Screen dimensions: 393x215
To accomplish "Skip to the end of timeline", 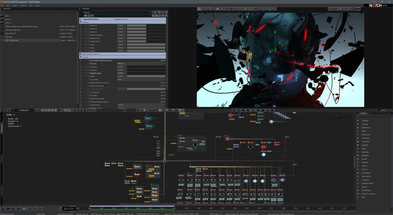I will coord(273,110).
